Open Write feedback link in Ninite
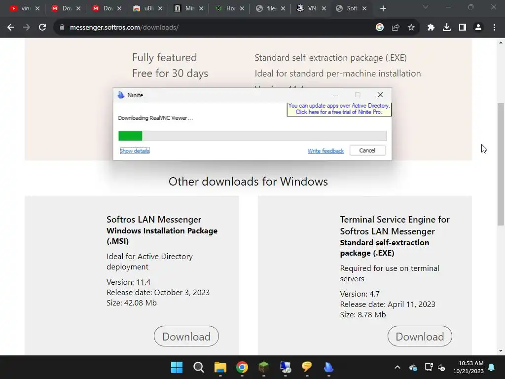This screenshot has height=379, width=505. coord(325,151)
